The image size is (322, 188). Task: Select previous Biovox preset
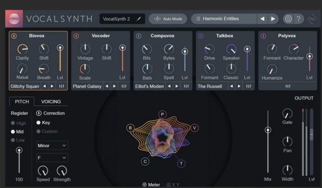coord(44,86)
